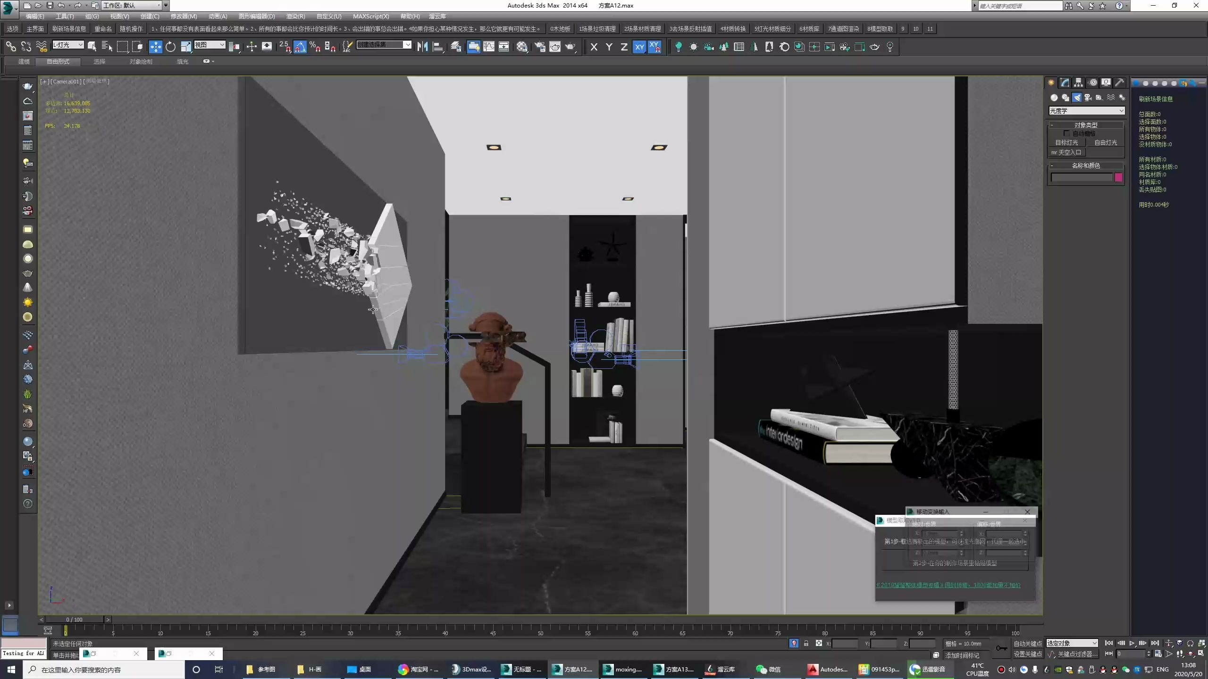
Task: Click the 目标灯光 button
Action: (x=1066, y=142)
